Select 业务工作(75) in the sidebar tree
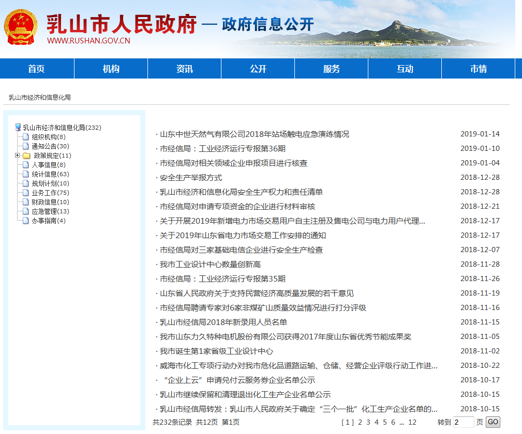The width and height of the screenshot is (522, 434). pos(50,193)
